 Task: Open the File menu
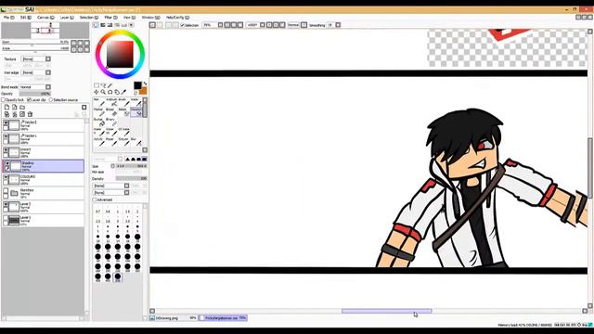pos(8,18)
